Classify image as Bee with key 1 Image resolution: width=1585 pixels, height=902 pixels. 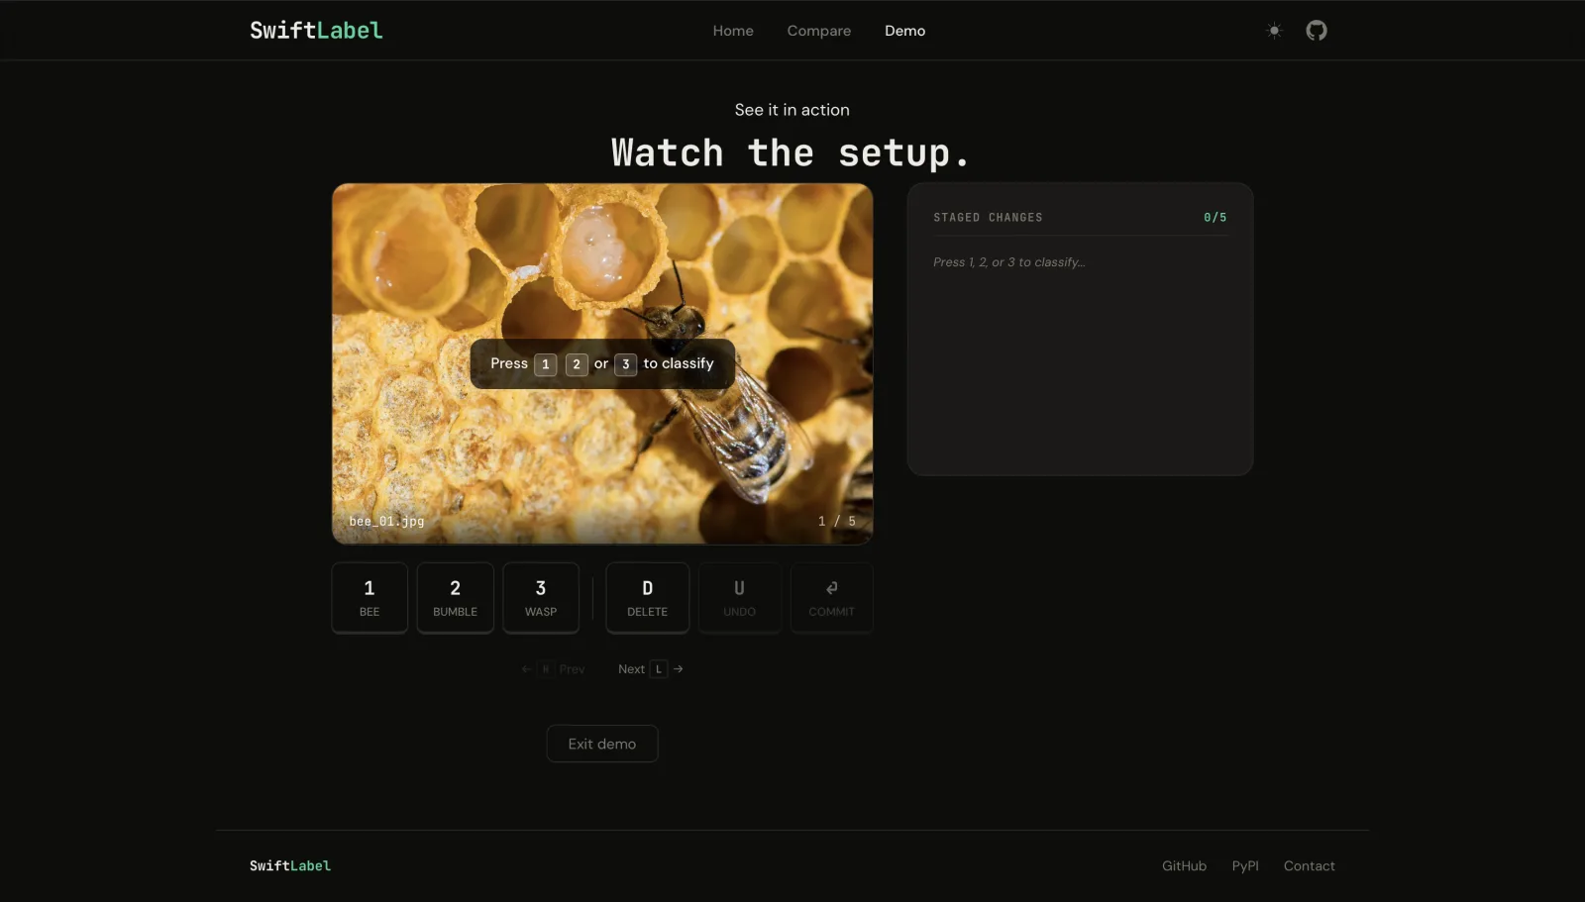pos(370,598)
